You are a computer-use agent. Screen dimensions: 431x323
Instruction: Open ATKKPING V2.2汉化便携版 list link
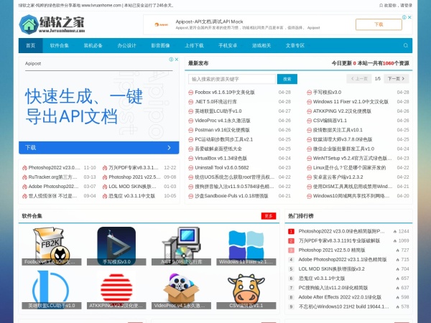pyautogui.click(x=342, y=111)
